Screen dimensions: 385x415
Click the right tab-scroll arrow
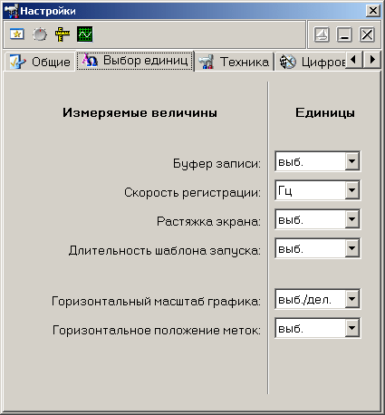[x=372, y=60]
